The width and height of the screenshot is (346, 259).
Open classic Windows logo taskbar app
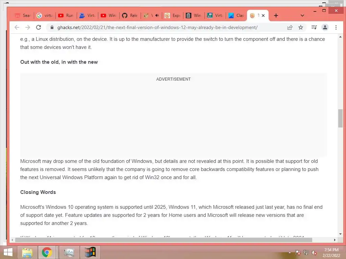(x=90, y=252)
